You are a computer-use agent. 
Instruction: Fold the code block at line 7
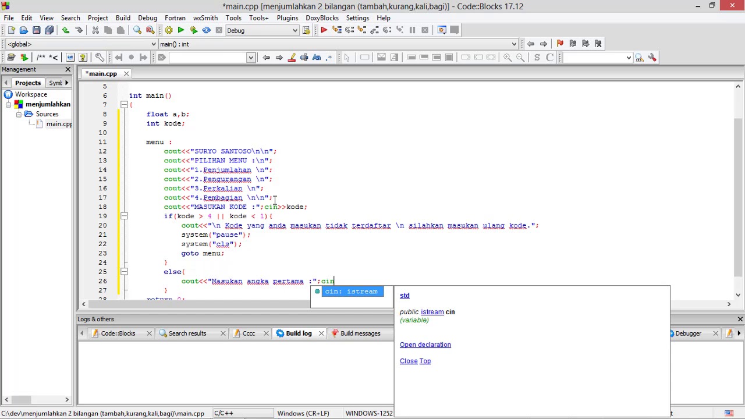coord(124,105)
